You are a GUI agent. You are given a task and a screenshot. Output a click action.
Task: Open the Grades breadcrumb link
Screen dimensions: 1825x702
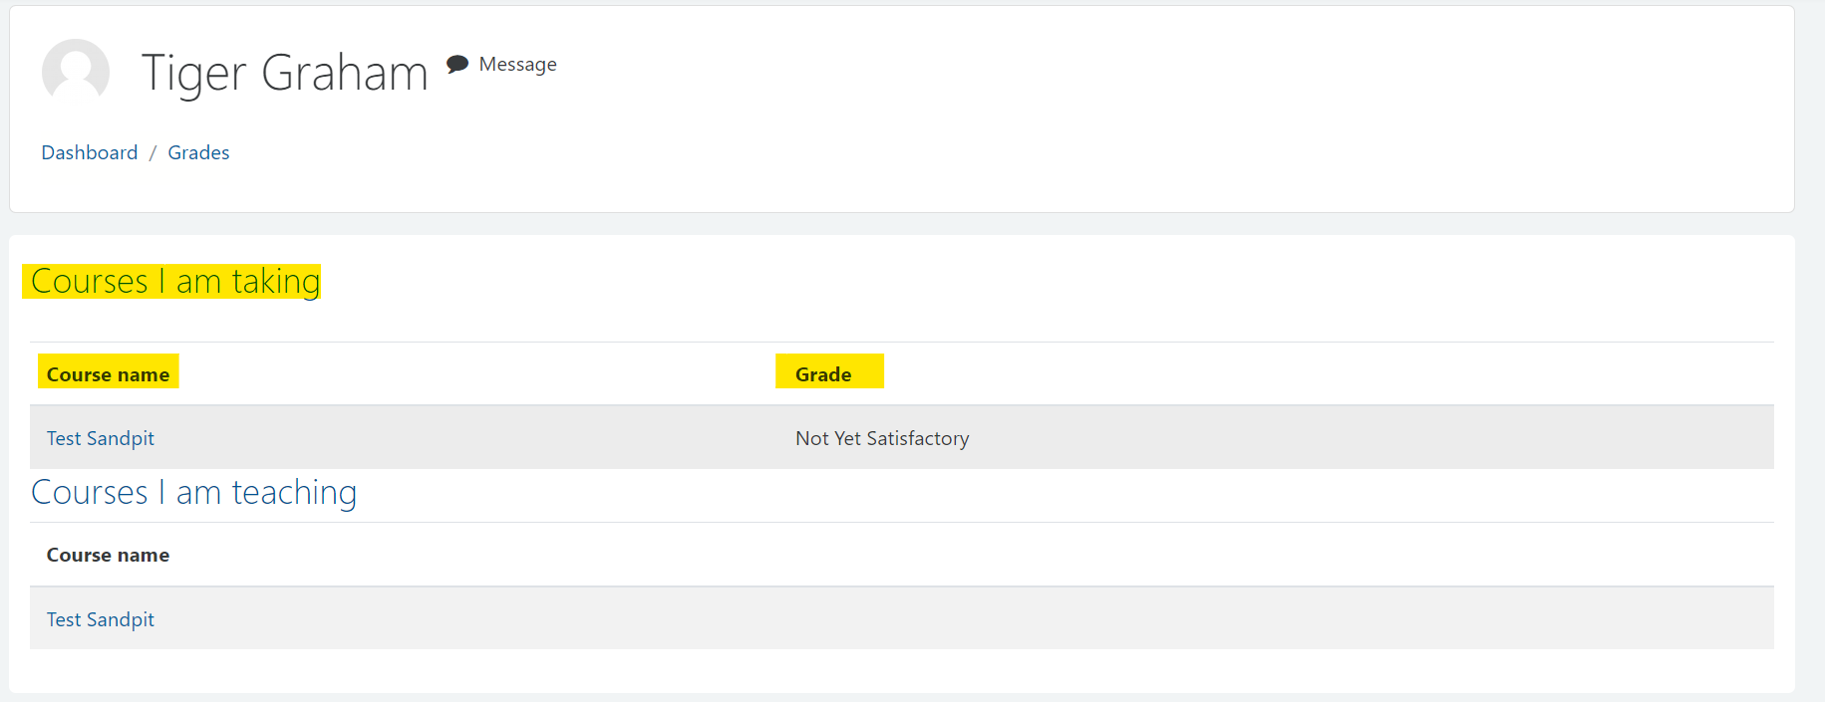coord(198,152)
